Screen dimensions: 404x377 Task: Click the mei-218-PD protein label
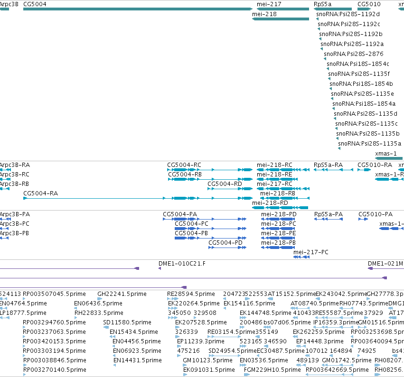pyautogui.click(x=279, y=214)
